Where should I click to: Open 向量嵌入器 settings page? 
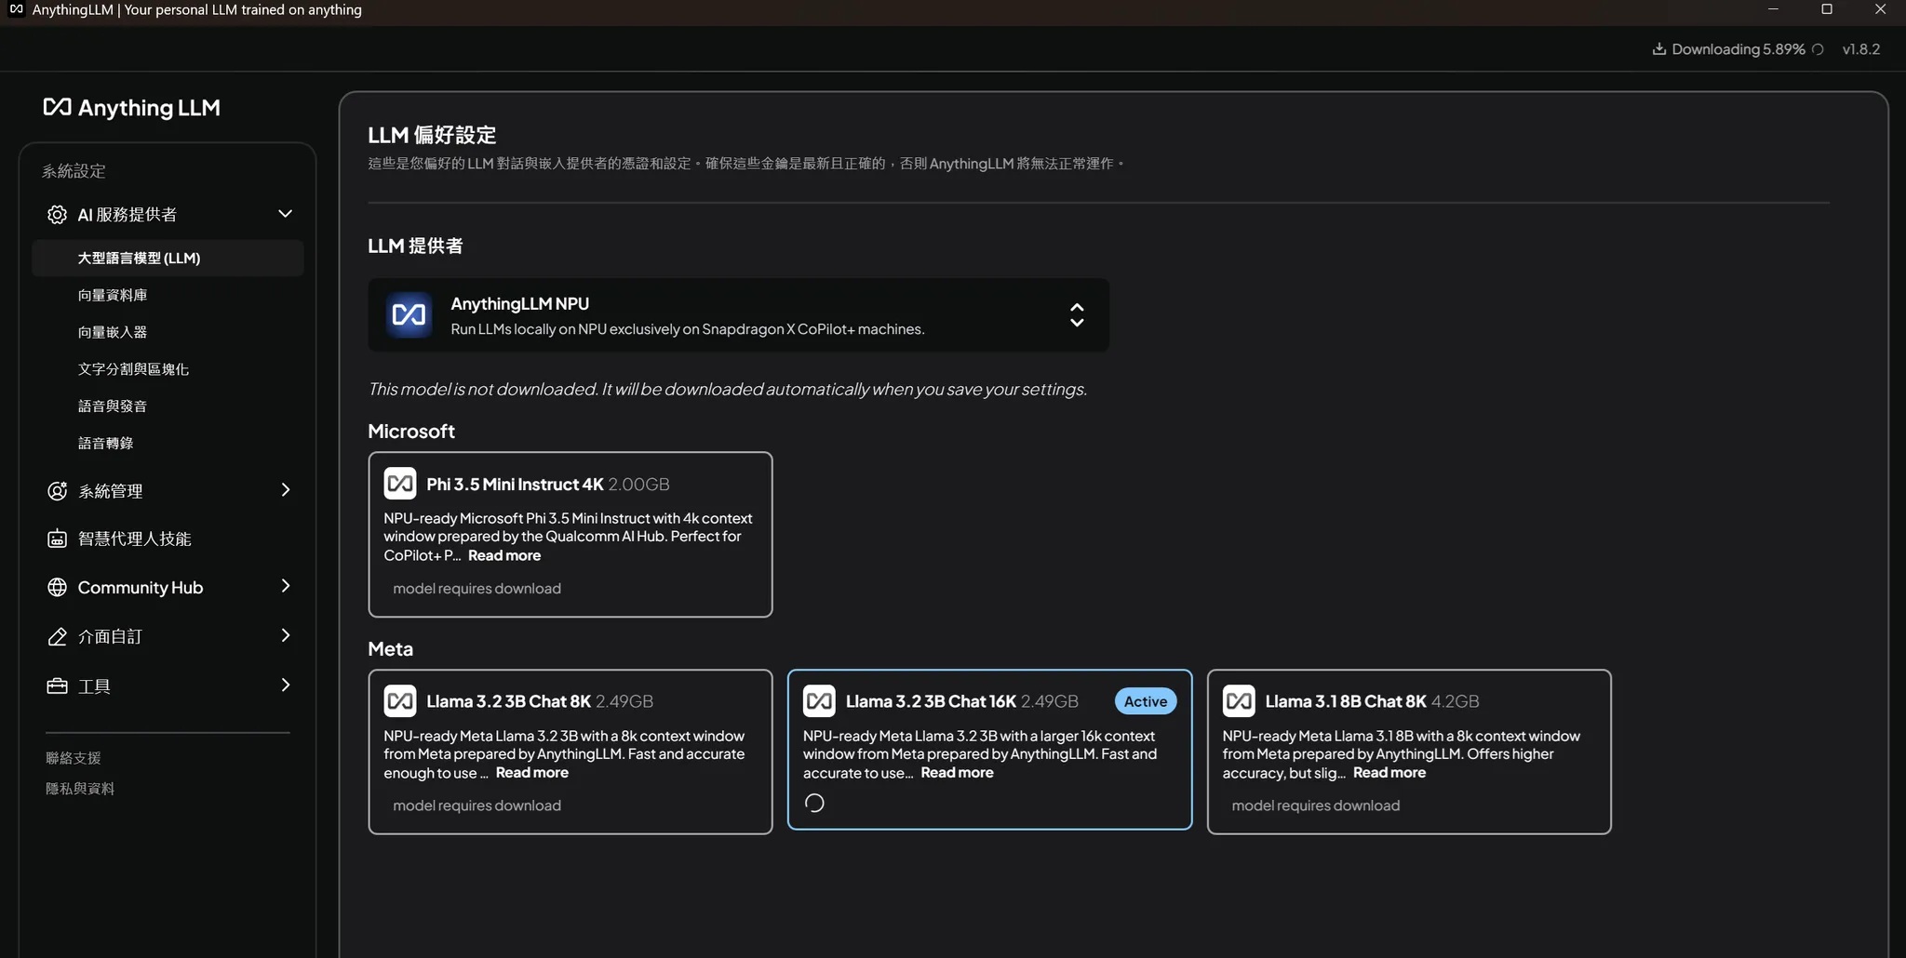point(113,332)
